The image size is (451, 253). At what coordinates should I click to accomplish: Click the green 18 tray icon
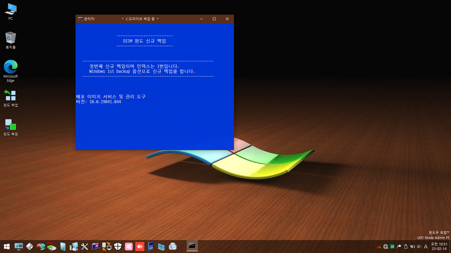[x=392, y=247]
